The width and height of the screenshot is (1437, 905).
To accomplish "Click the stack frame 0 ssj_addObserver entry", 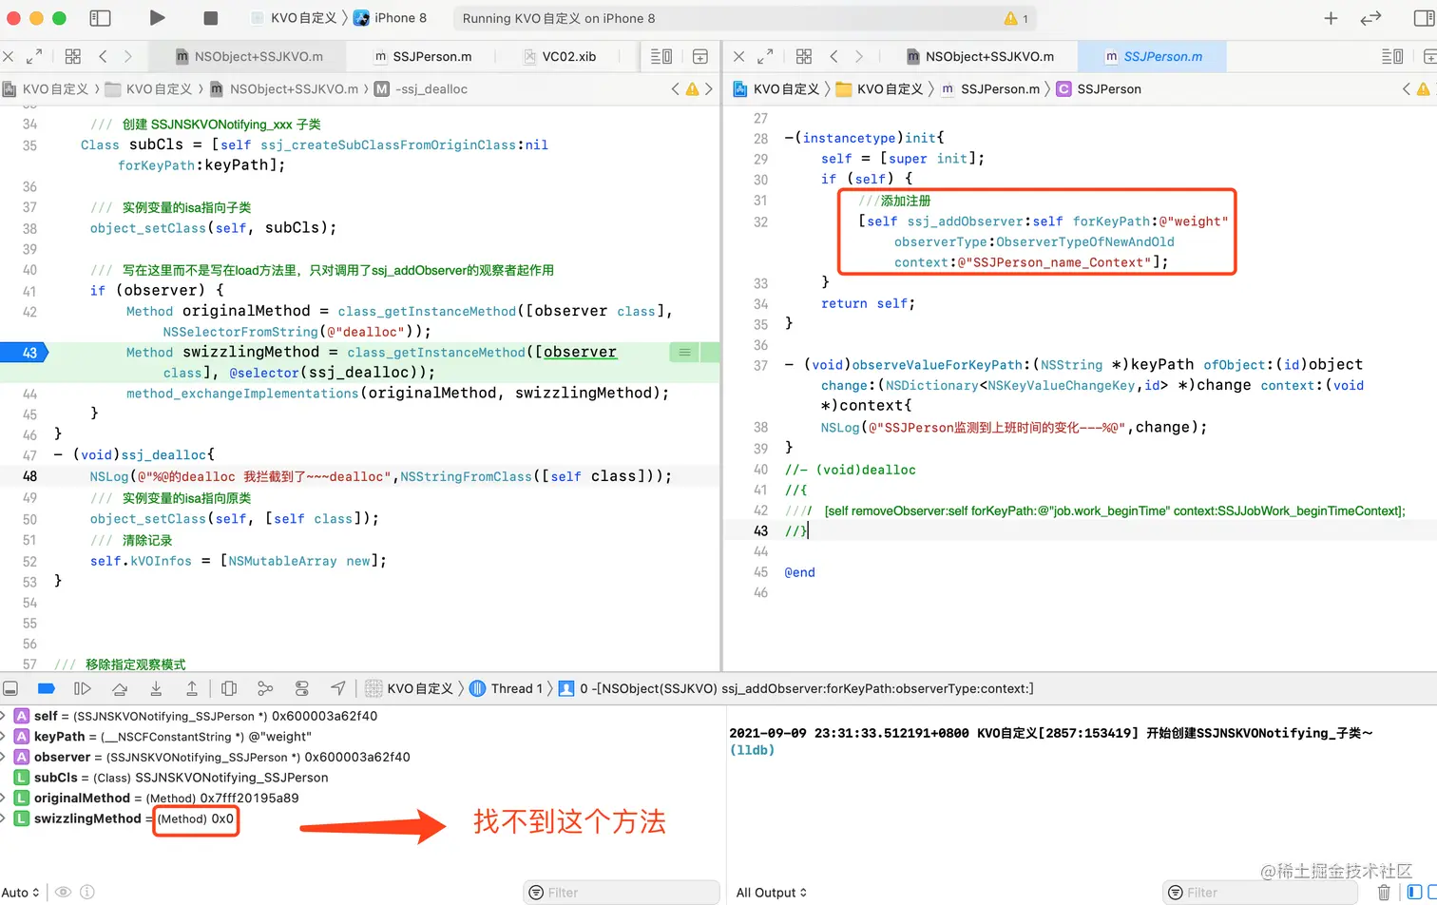I will point(796,688).
